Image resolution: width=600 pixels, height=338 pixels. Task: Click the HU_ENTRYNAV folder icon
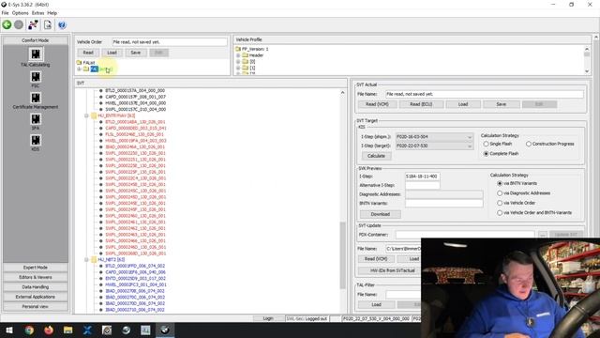tap(94, 115)
